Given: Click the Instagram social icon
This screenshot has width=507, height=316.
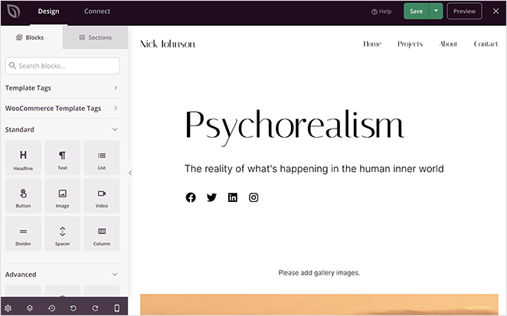Looking at the screenshot, I should [253, 197].
